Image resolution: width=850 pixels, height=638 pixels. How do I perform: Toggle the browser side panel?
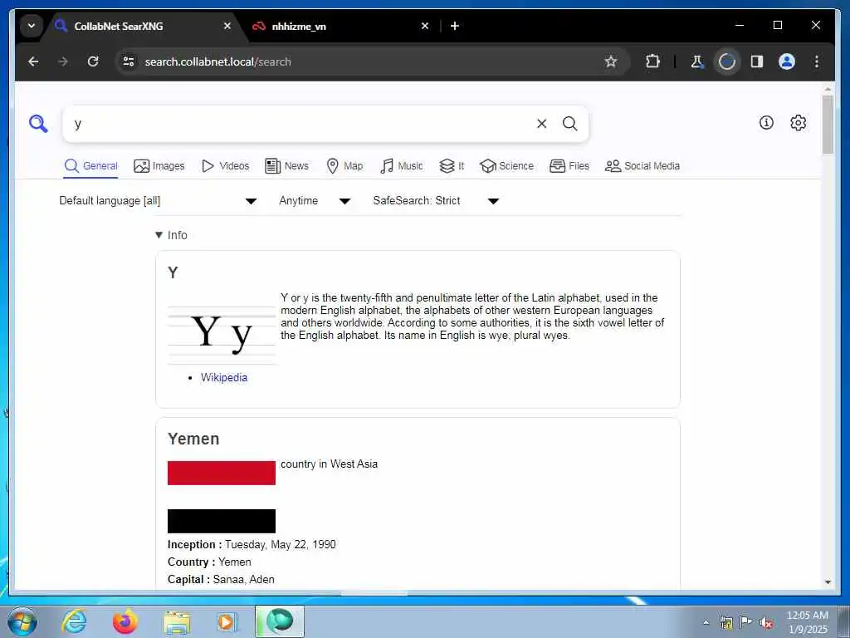[757, 61]
